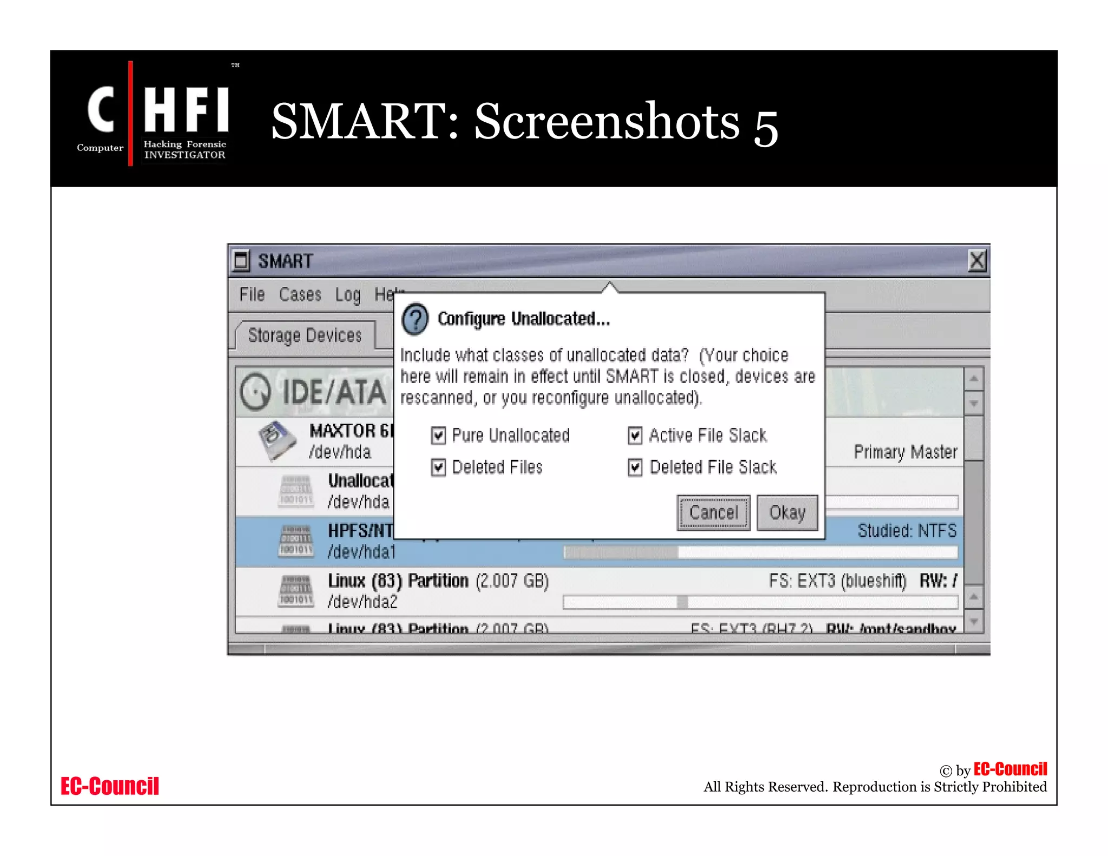Click the MAXTOR hard drive icon
The image size is (1108, 856).
[x=278, y=440]
